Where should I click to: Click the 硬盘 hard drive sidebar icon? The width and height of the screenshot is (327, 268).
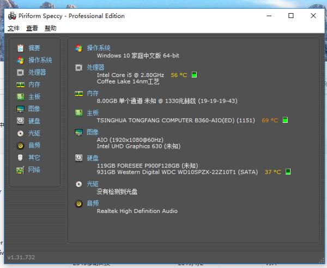(21, 121)
